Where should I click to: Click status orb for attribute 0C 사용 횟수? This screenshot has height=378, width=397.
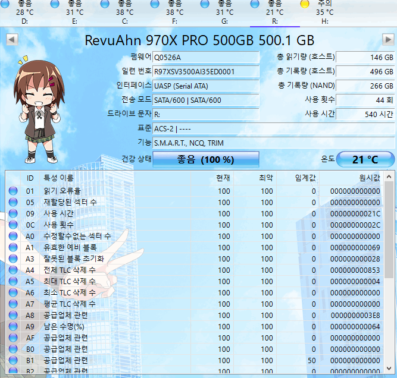13,225
